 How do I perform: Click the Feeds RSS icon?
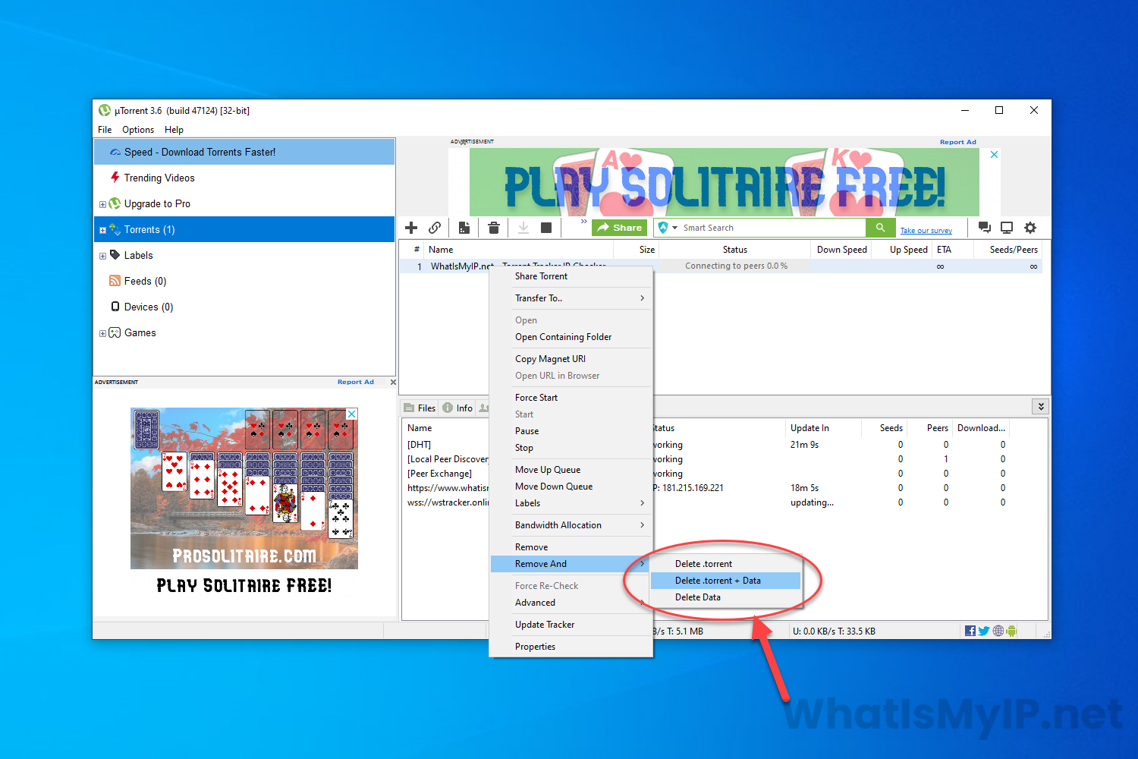coord(115,281)
